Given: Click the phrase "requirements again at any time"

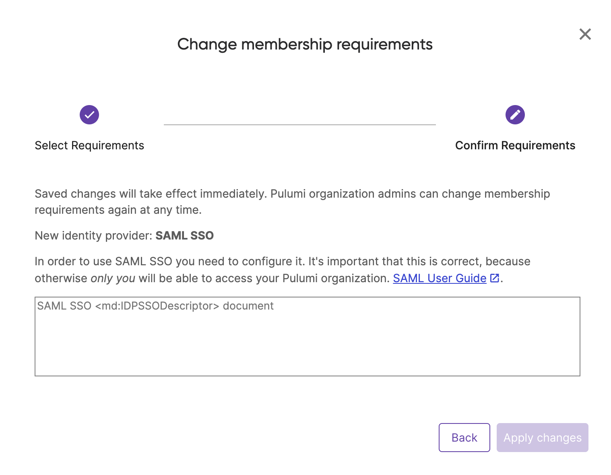Looking at the screenshot, I should [118, 210].
